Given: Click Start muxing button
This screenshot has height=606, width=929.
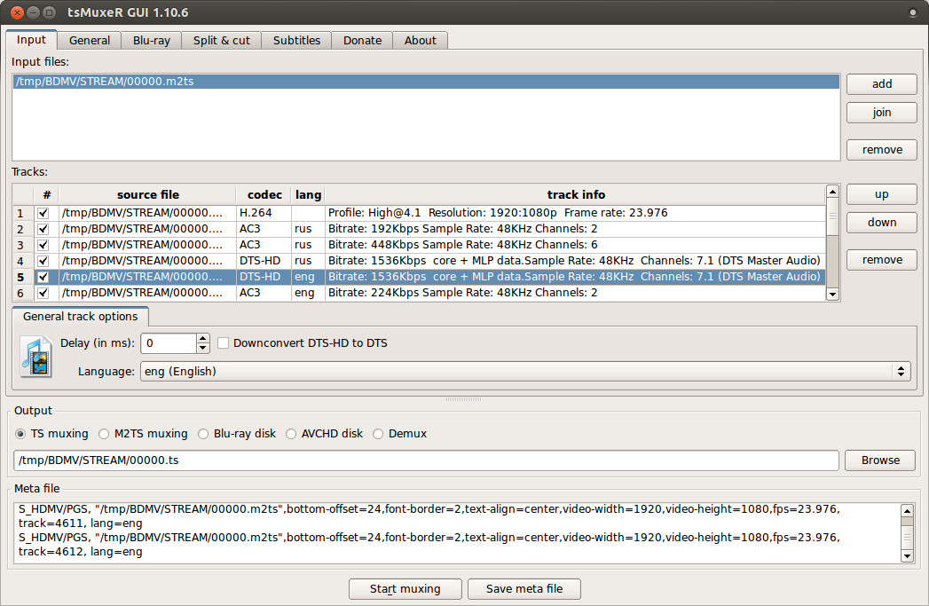Looking at the screenshot, I should tap(405, 589).
